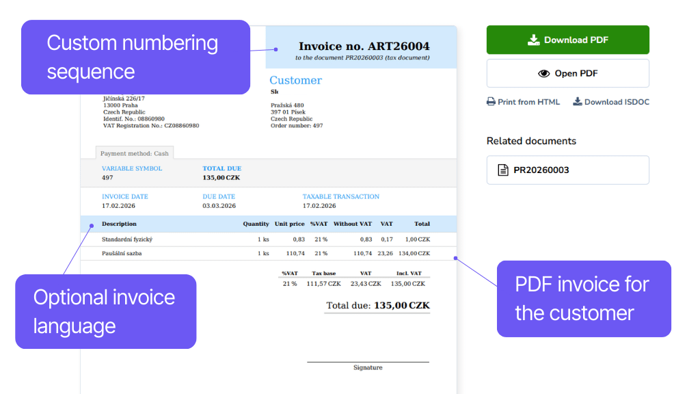
Task: Click the VAT Registration No. CZ08860980 line
Action: click(x=151, y=126)
